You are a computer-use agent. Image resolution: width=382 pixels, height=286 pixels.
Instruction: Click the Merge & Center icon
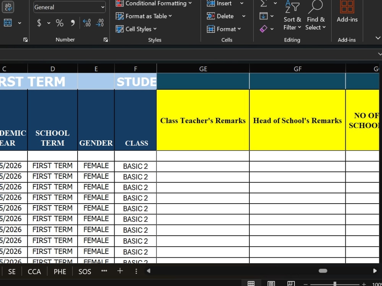pyautogui.click(x=8, y=23)
